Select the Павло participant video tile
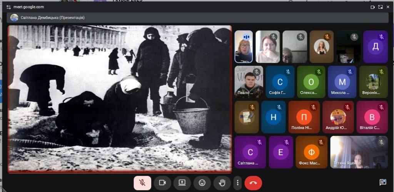Viewport: 394px width, 192px height. point(249,82)
